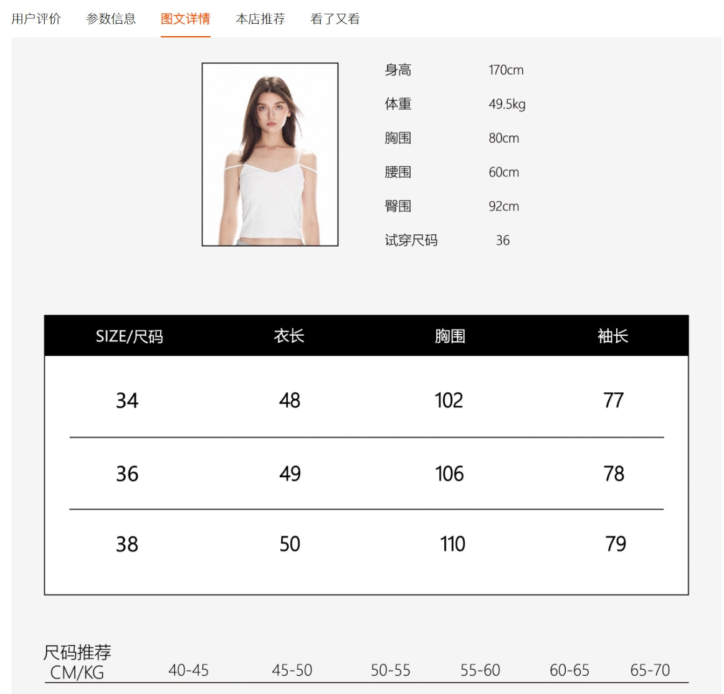Go to the 本店推荐 tab
Viewport: 724px width, 694px height.
260,19
